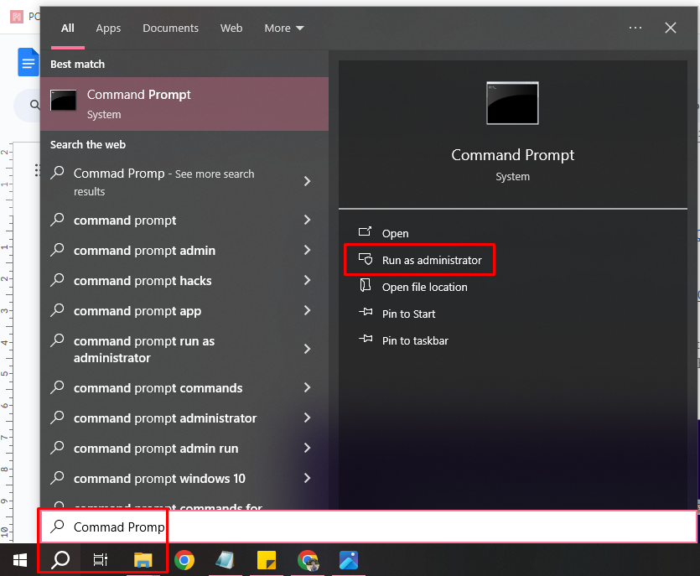Screen dimensions: 700x576
Task: Open Google Chrome from the taskbar
Action: click(x=184, y=560)
